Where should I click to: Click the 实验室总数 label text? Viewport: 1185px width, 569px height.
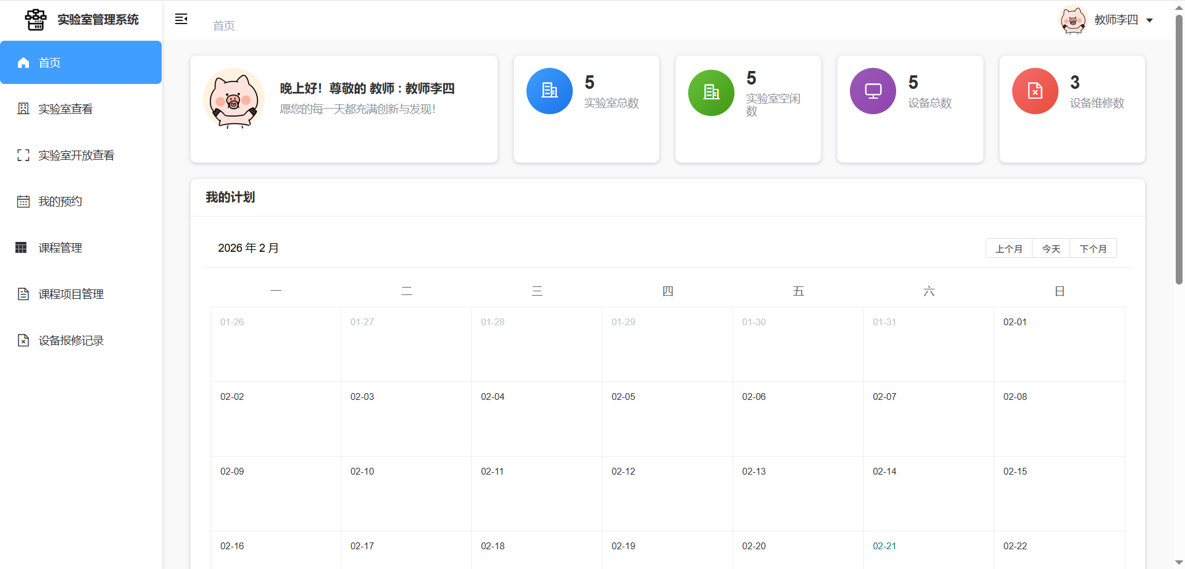point(612,103)
